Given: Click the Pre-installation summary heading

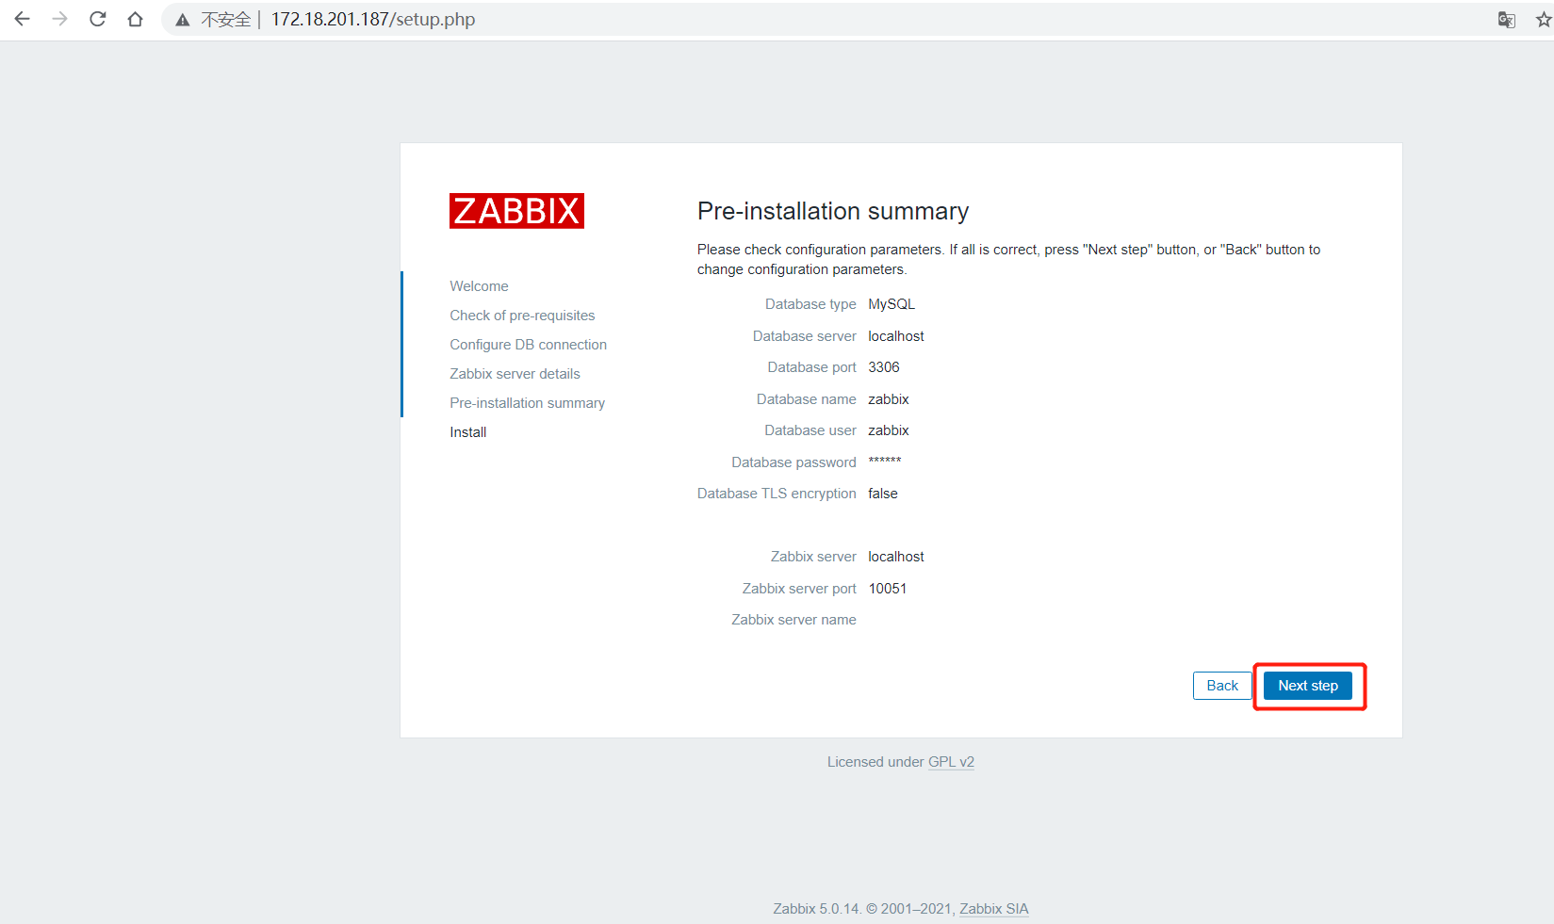Looking at the screenshot, I should [x=833, y=211].
